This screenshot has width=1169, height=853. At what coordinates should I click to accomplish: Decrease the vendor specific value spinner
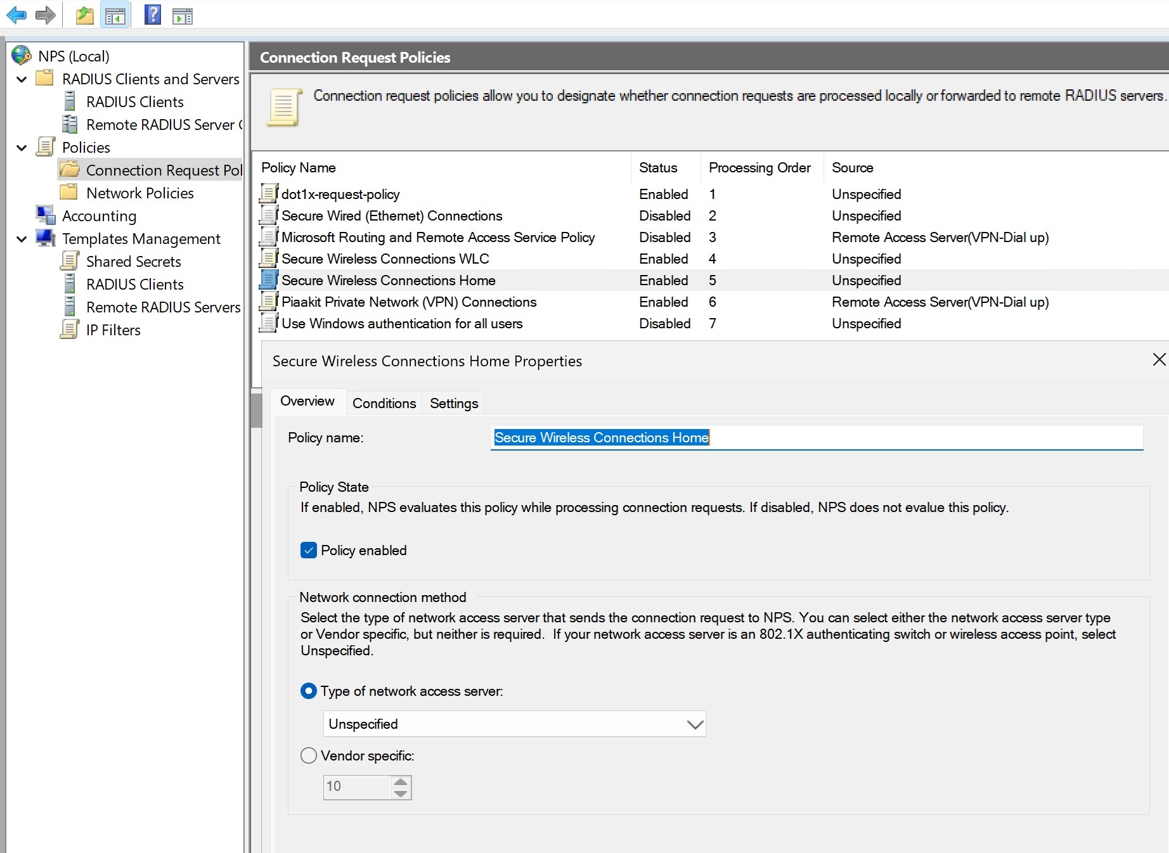point(401,793)
